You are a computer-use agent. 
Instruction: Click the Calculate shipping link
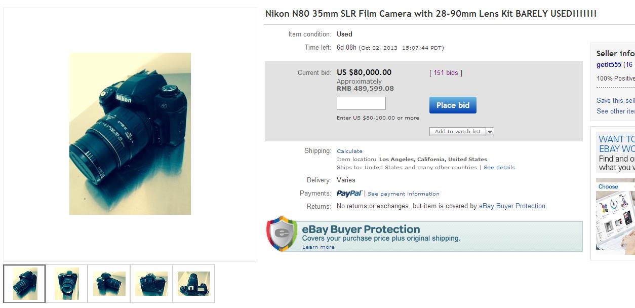tap(349, 151)
